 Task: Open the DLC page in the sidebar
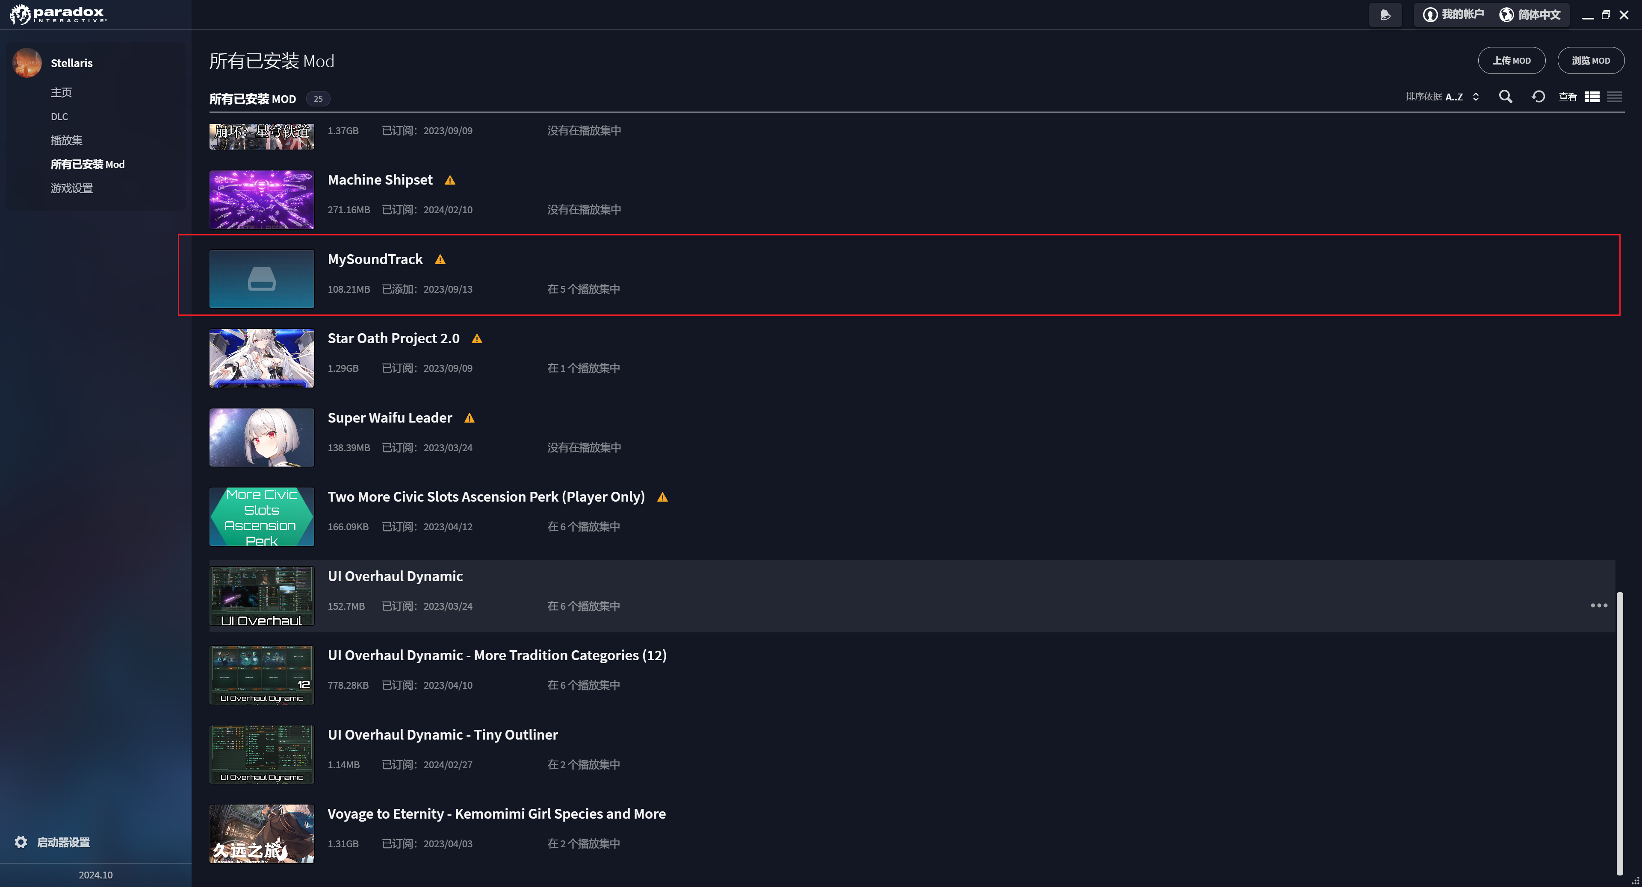[x=59, y=116]
